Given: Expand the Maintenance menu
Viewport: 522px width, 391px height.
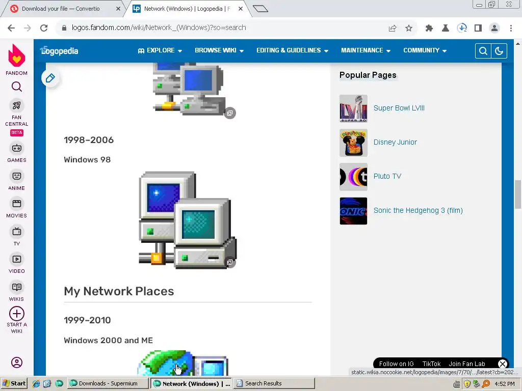Looking at the screenshot, I should pos(366,50).
